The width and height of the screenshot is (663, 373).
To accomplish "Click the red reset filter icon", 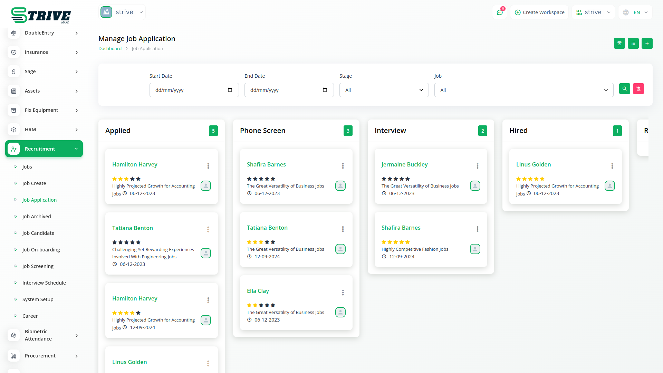I will point(638,89).
